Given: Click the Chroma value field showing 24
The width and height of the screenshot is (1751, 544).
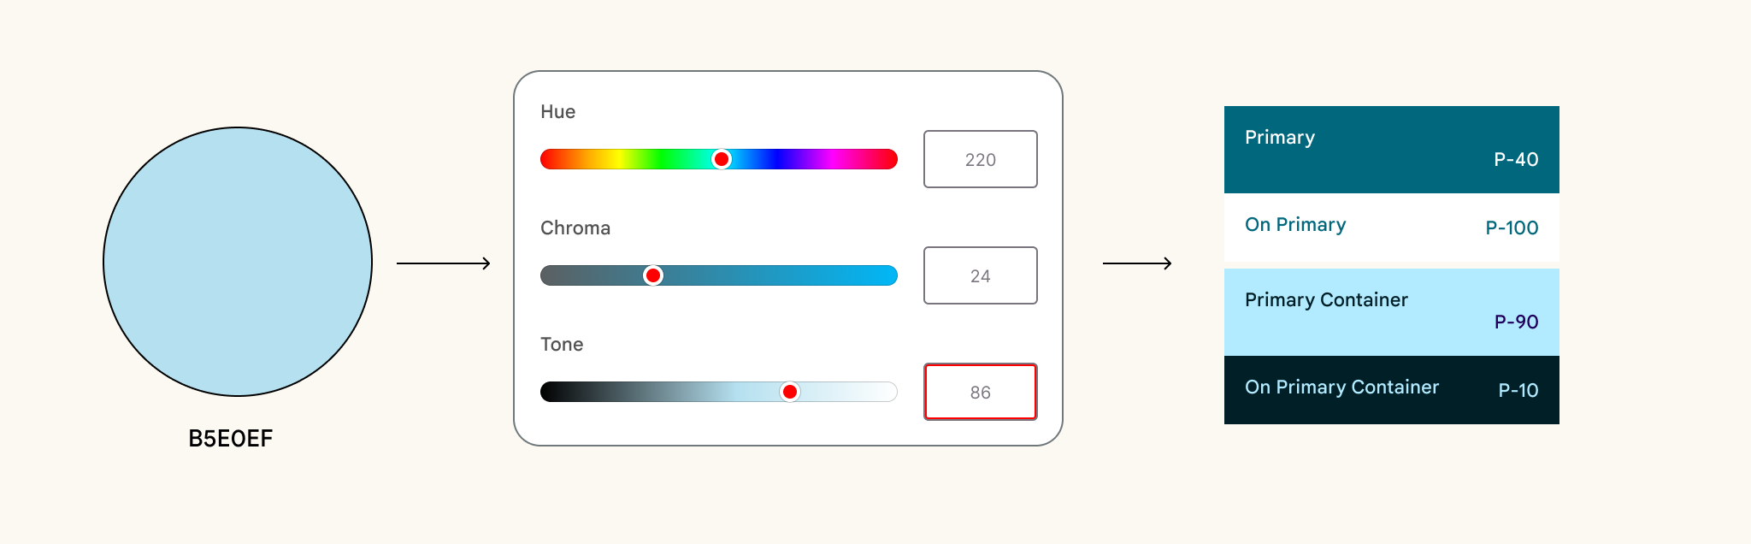Looking at the screenshot, I should pyautogui.click(x=980, y=275).
